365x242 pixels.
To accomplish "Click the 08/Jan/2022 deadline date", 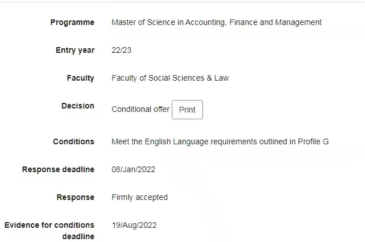I will tap(134, 169).
